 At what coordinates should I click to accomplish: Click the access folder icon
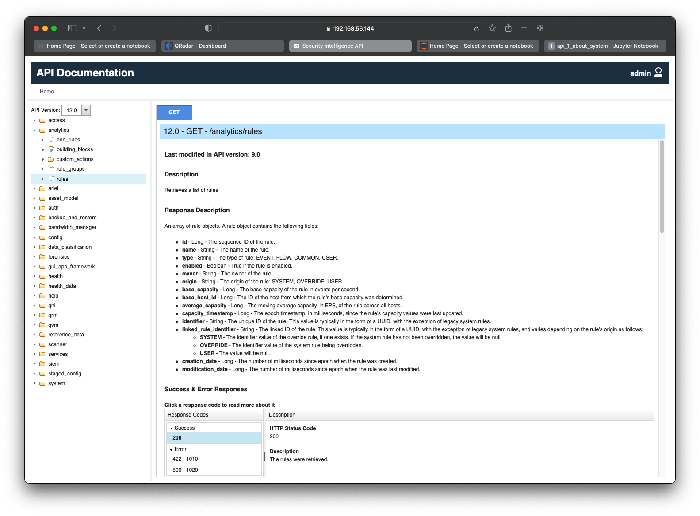click(42, 120)
